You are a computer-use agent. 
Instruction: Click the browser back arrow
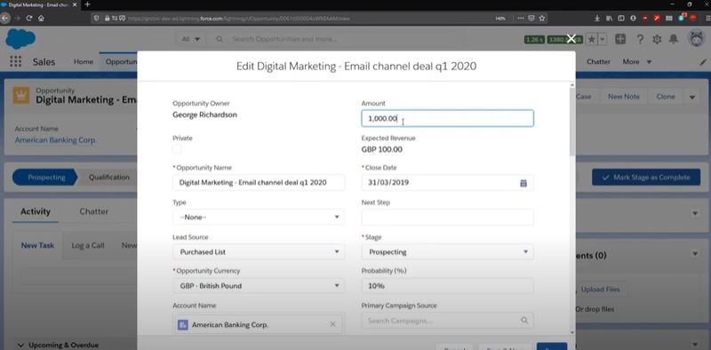pyautogui.click(x=5, y=19)
